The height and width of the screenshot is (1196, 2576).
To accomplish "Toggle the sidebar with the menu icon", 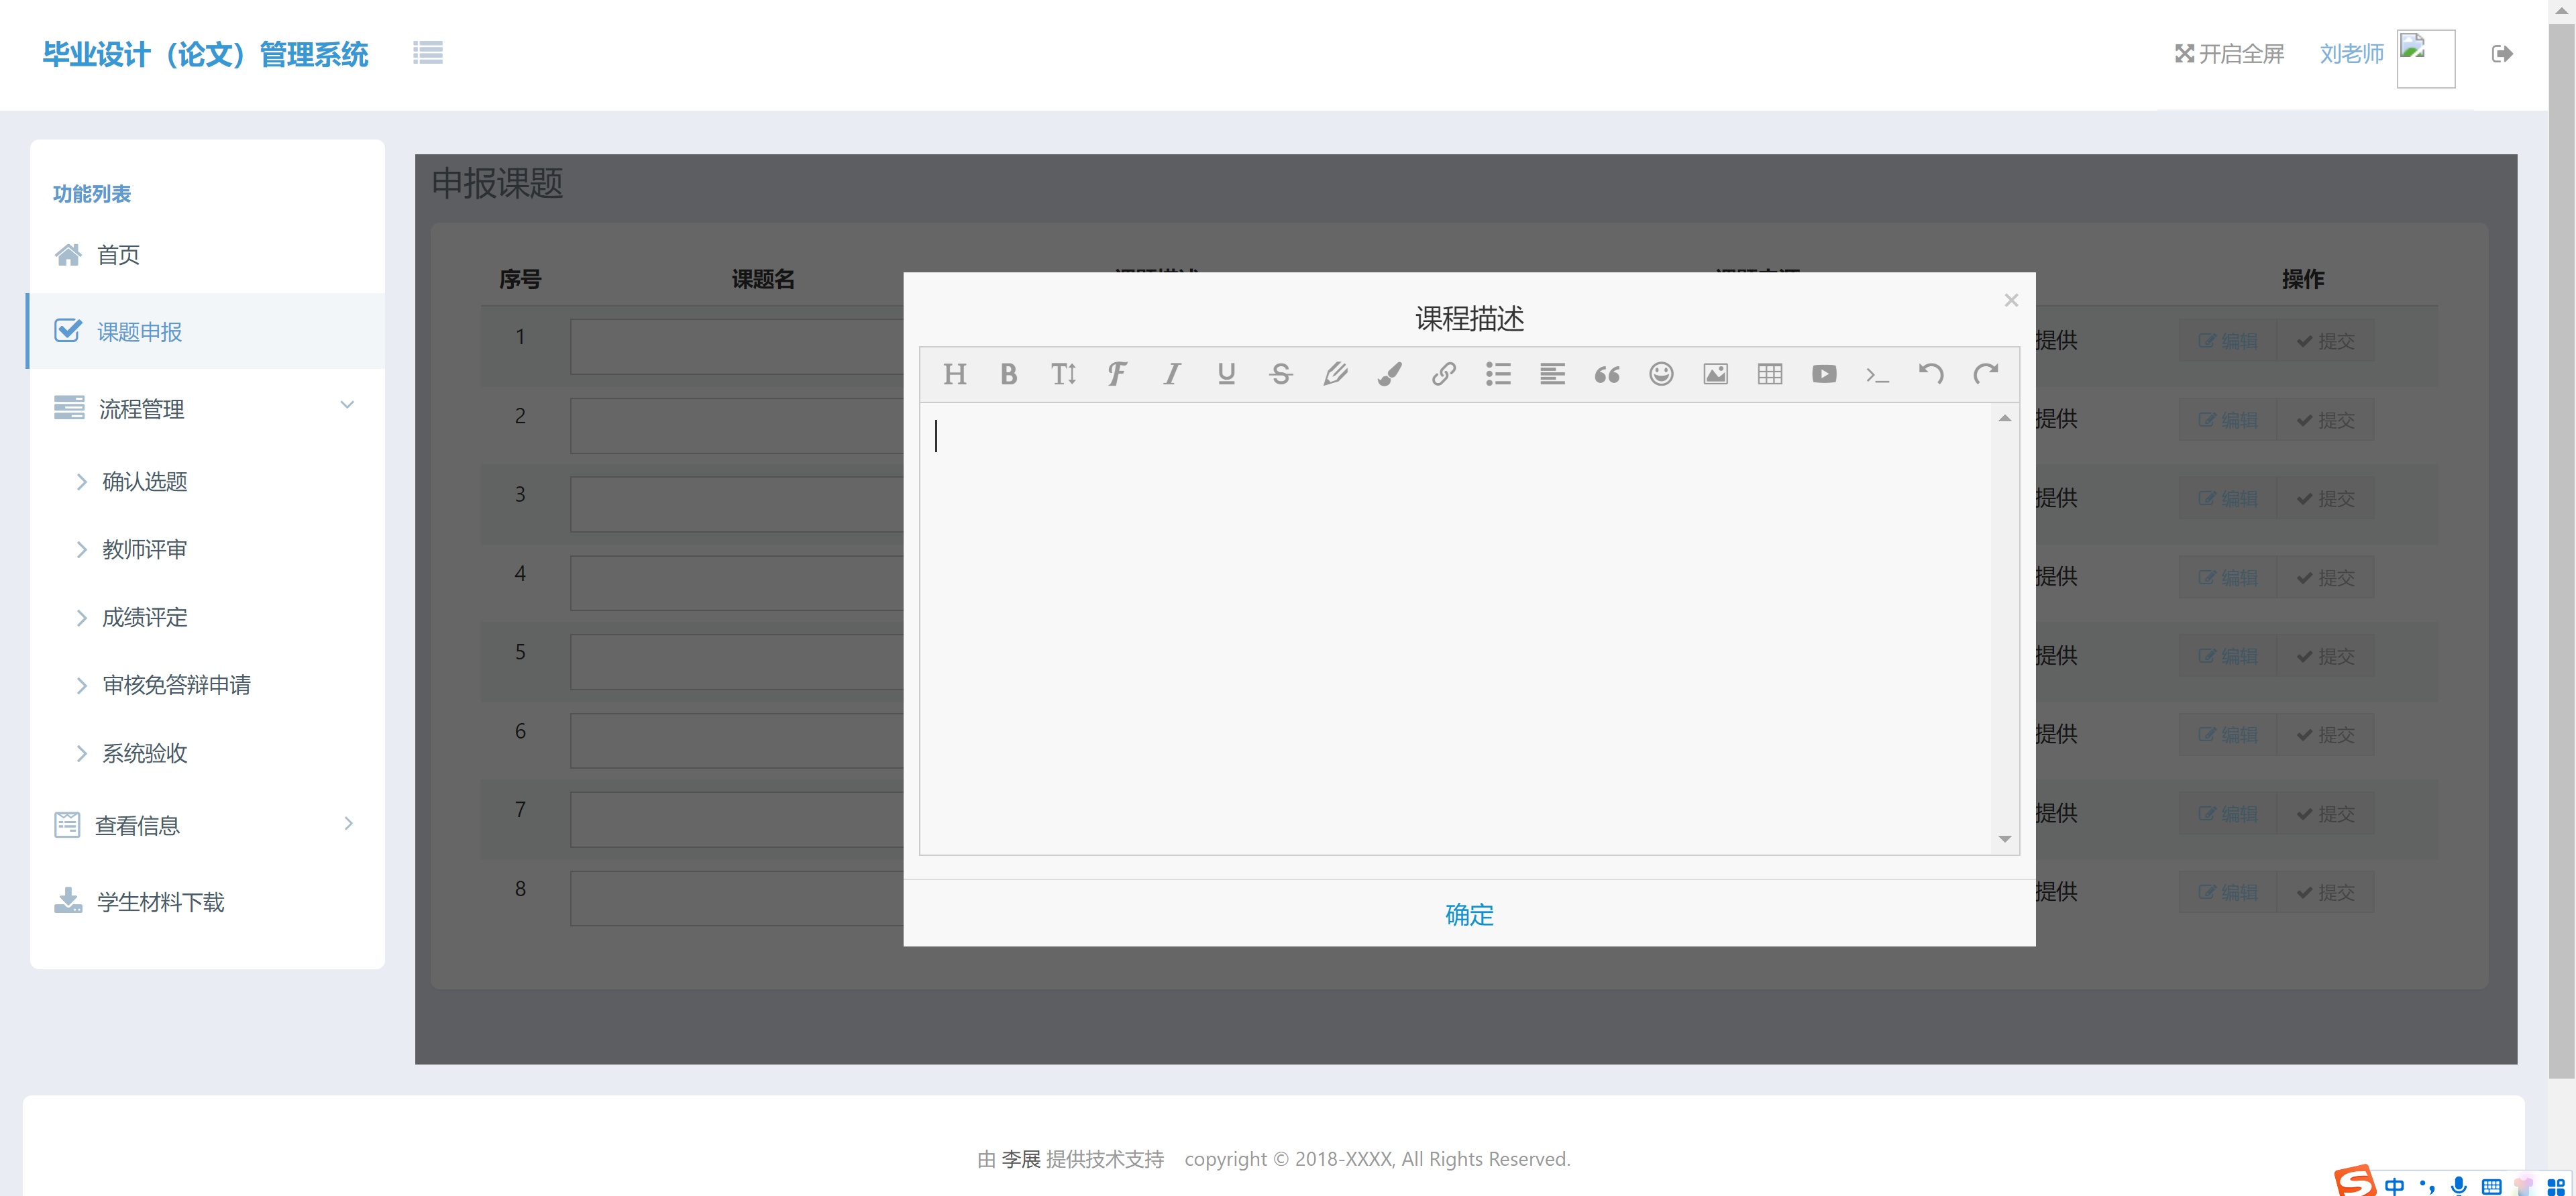I will coord(427,53).
